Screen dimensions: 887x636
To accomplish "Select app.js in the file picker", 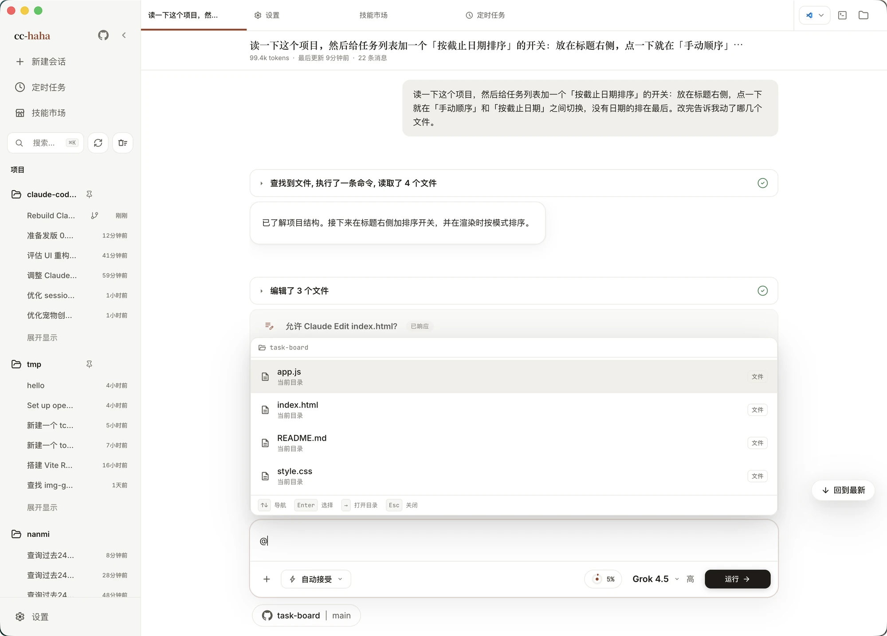I will pos(514,376).
